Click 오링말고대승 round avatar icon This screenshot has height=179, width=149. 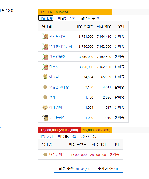45,87
